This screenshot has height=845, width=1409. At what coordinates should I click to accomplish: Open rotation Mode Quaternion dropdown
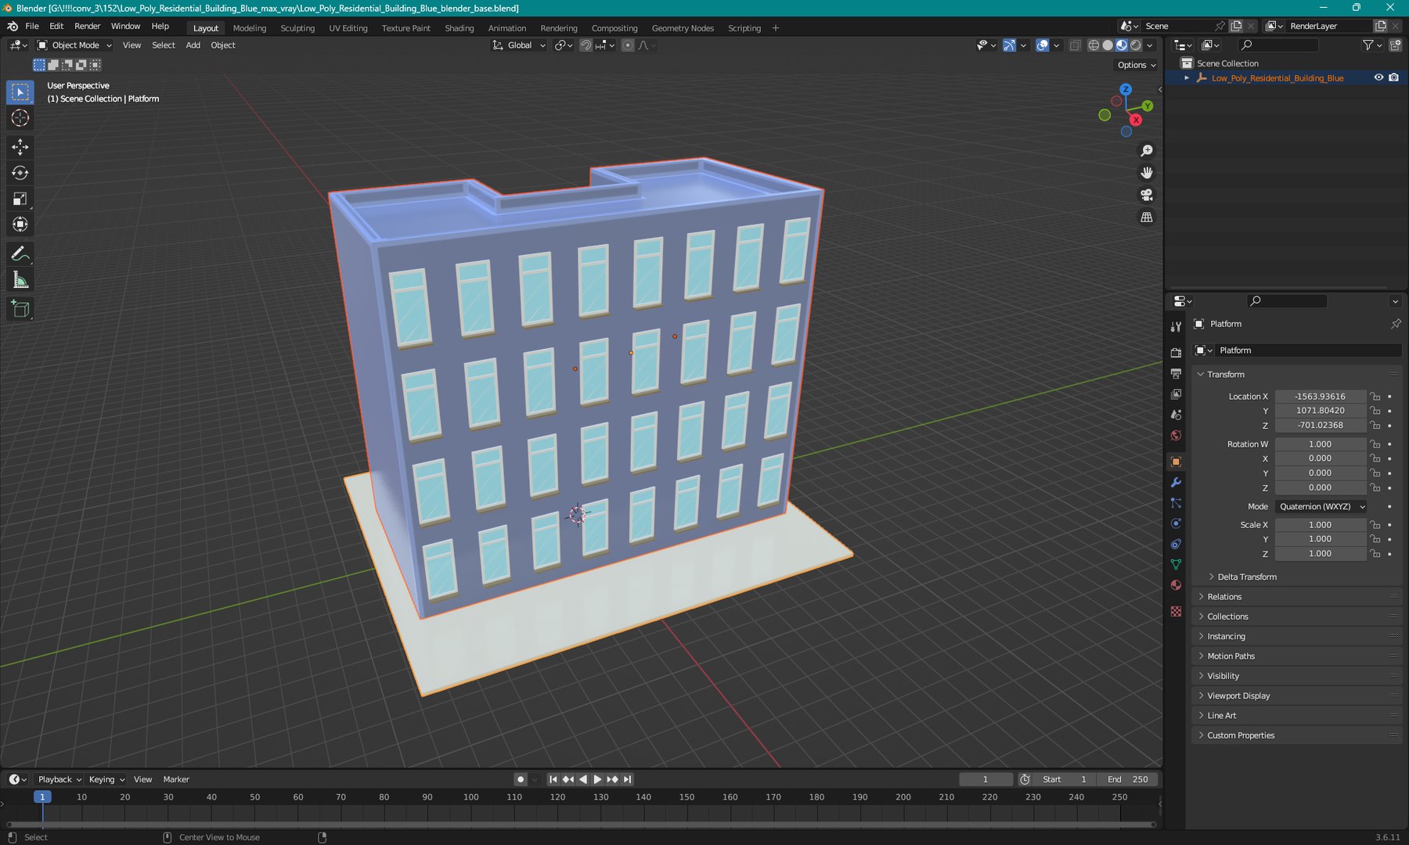pos(1321,507)
